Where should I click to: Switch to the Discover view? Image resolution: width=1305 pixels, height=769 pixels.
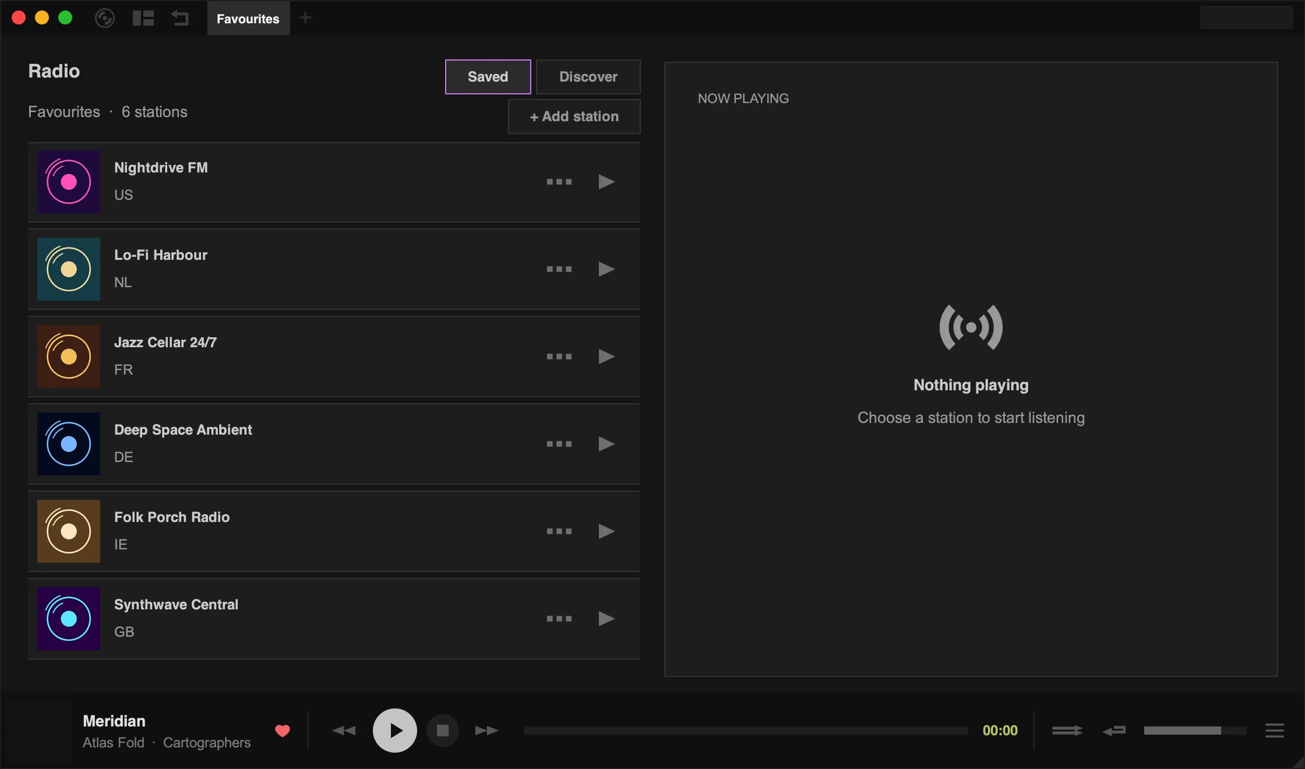(588, 77)
